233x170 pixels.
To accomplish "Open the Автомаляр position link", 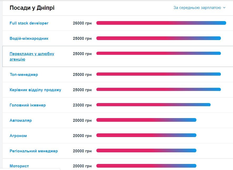I will click(x=21, y=120).
